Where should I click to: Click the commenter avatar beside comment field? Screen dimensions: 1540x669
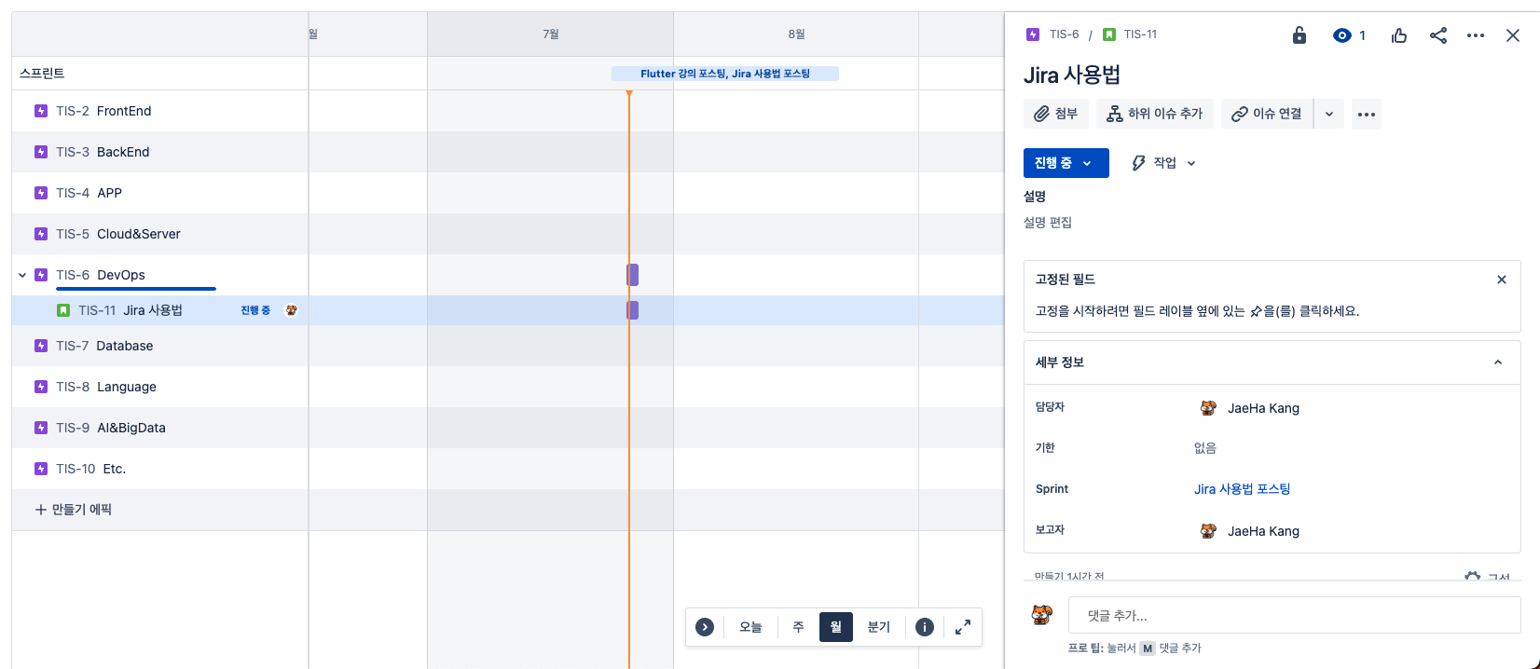pyautogui.click(x=1042, y=615)
